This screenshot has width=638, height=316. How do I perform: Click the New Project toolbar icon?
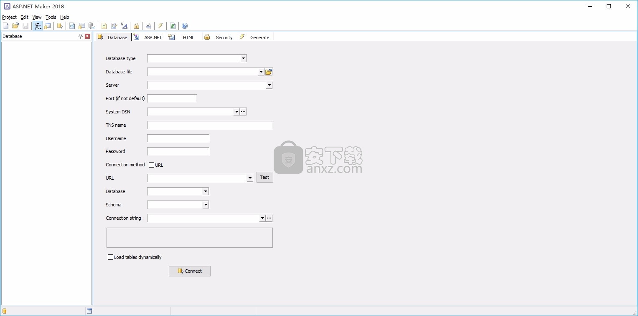[x=5, y=26]
